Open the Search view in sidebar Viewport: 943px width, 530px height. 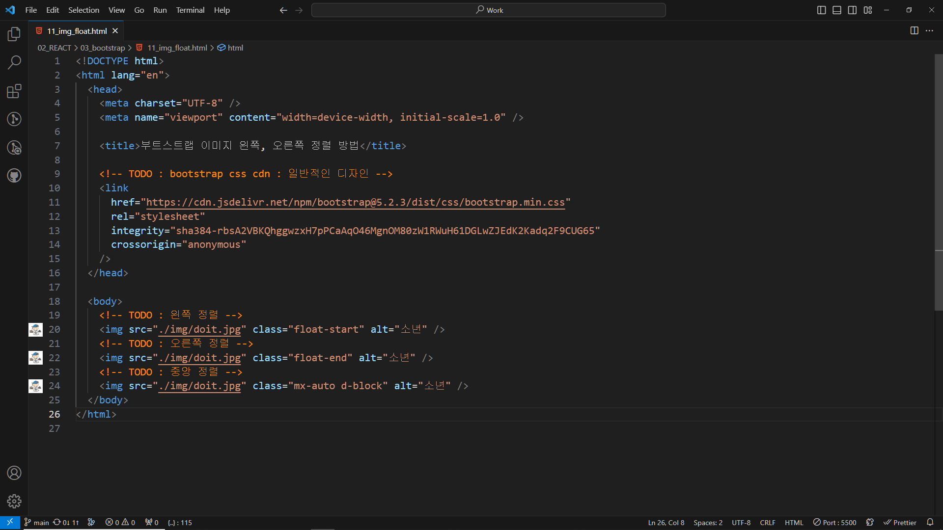[14, 62]
